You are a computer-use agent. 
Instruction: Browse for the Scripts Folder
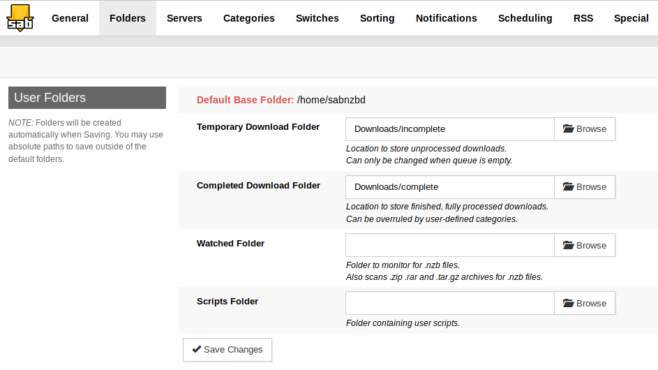(x=585, y=304)
